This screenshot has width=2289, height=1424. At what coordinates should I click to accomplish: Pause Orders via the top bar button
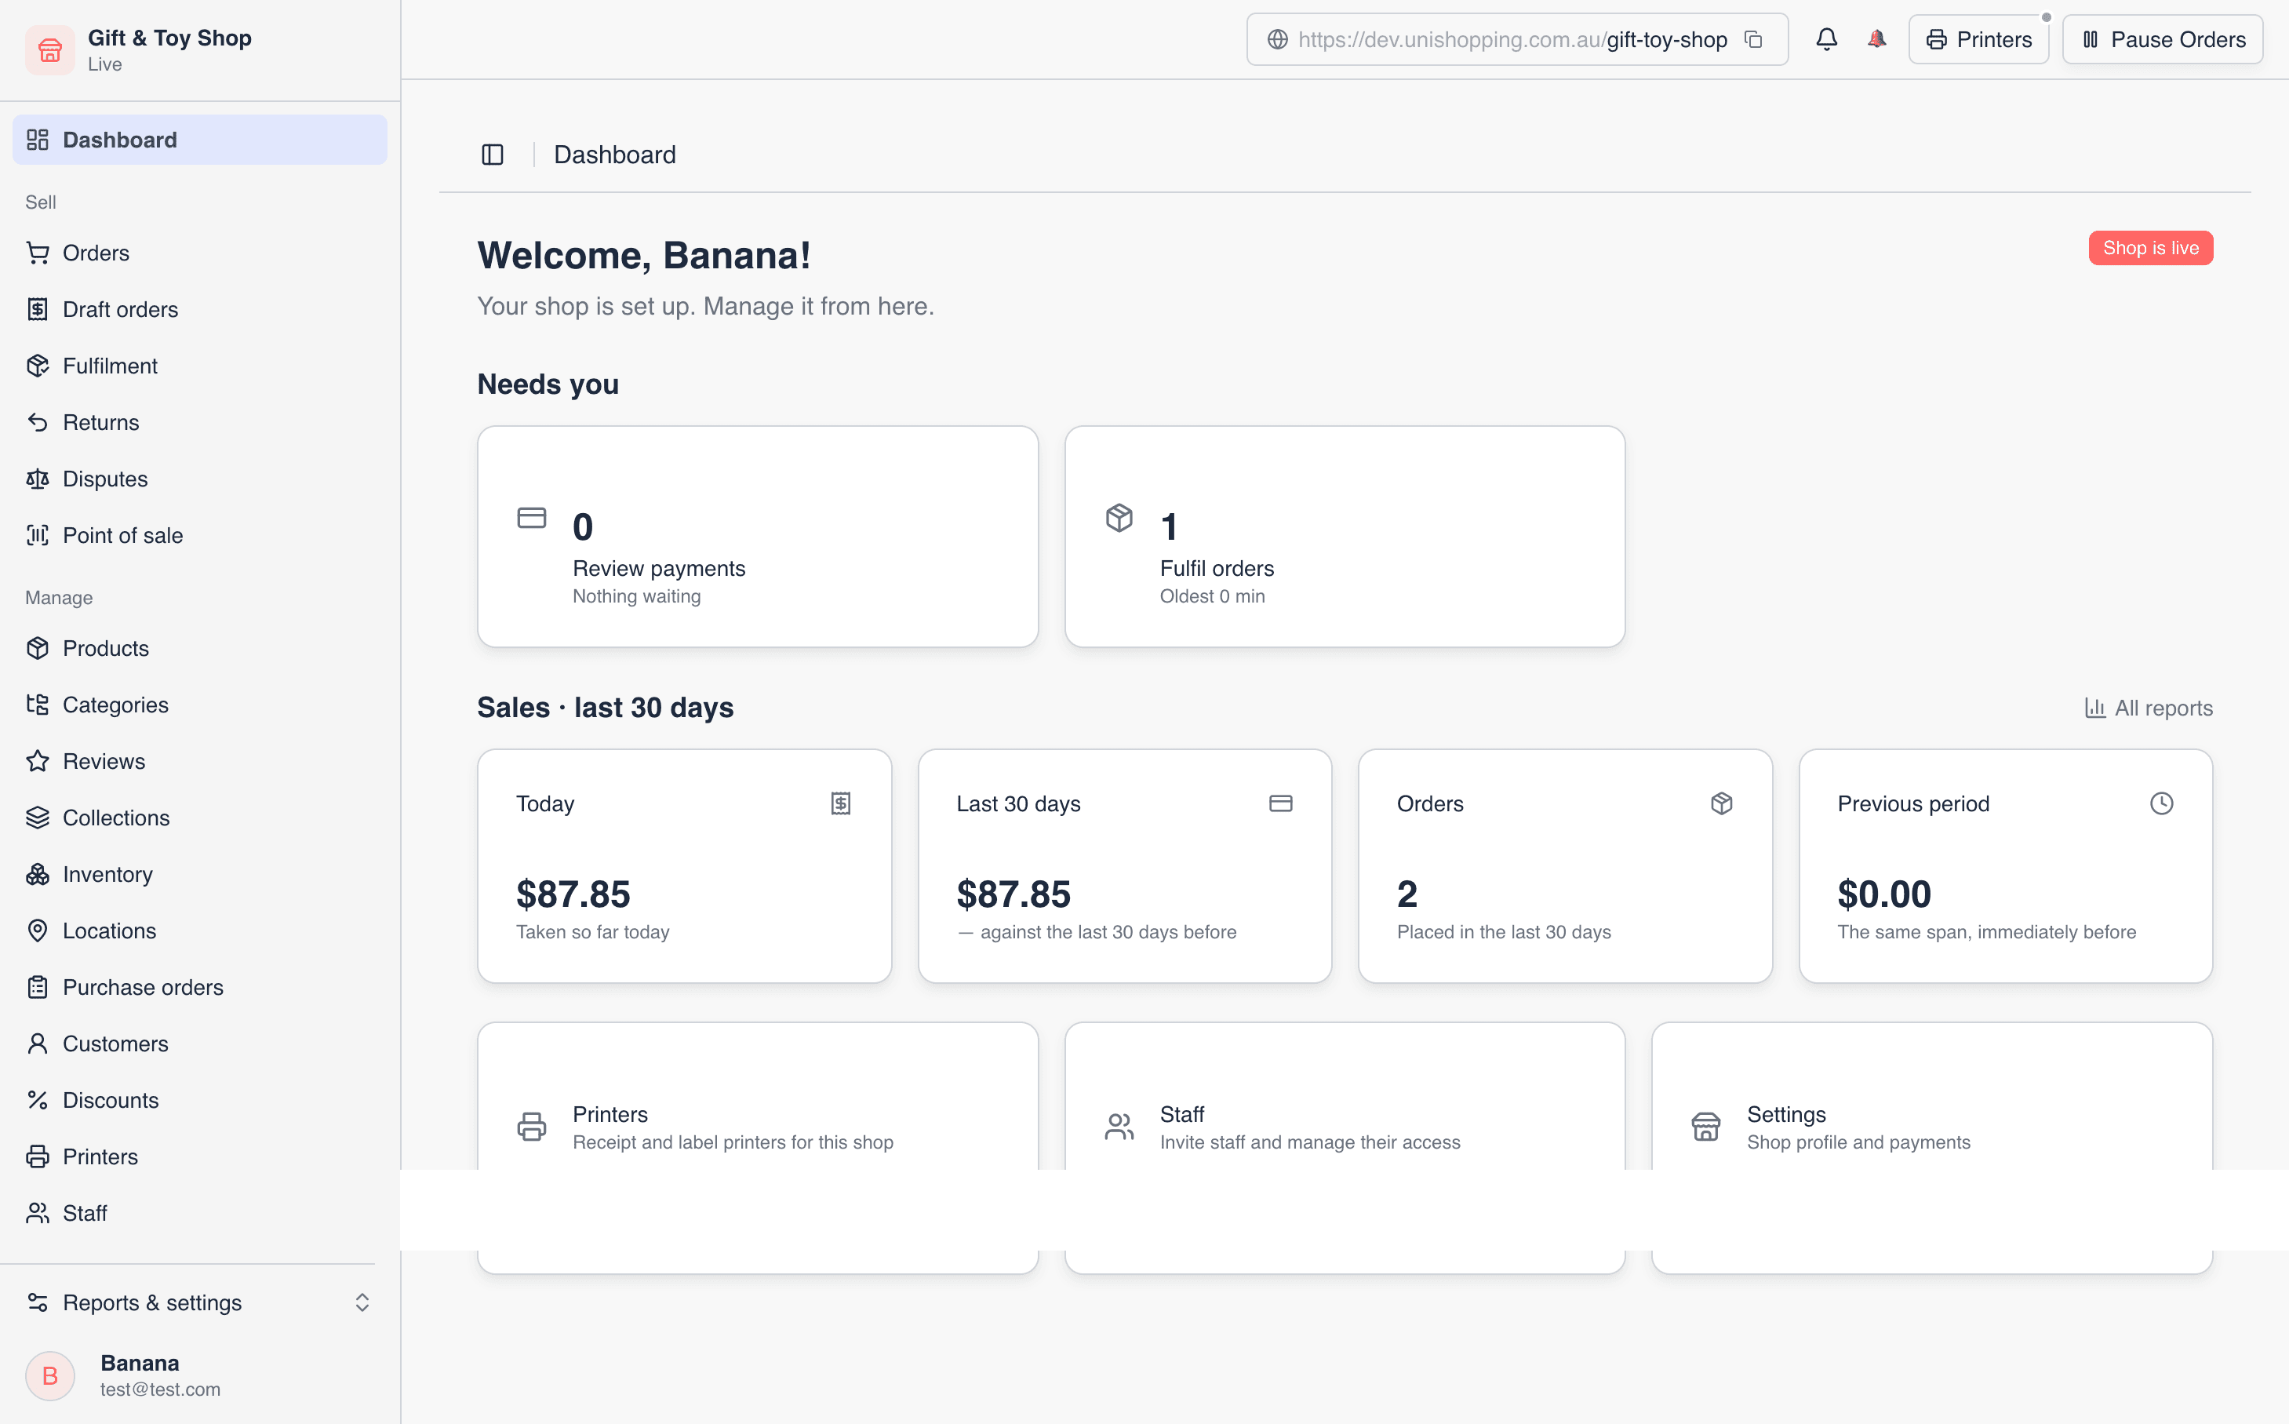pos(2162,39)
